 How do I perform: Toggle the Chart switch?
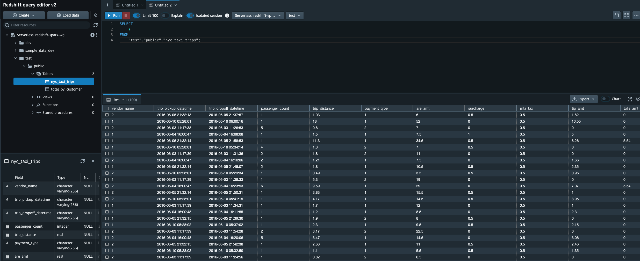click(605, 99)
